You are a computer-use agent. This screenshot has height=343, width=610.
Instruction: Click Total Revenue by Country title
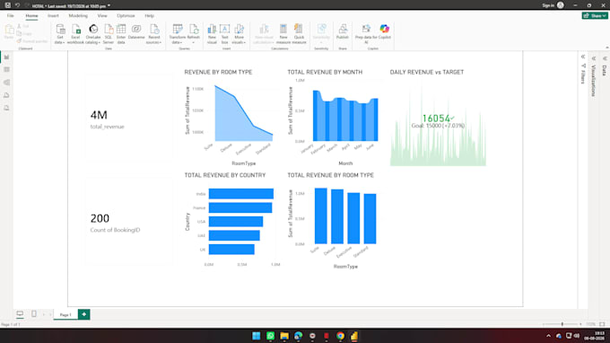pyautogui.click(x=225, y=175)
